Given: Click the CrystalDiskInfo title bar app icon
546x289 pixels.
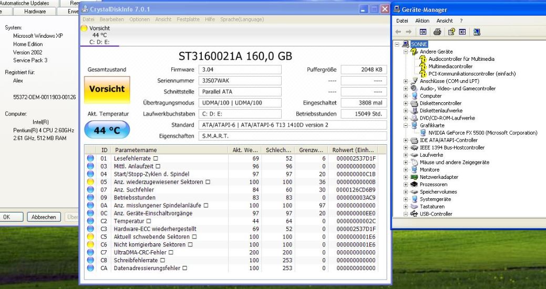Looking at the screenshot, I should pos(85,9).
